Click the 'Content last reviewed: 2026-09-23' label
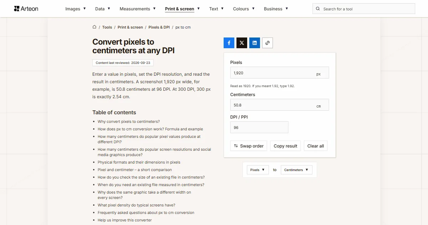Screen dimensions: 428x225 123,63
